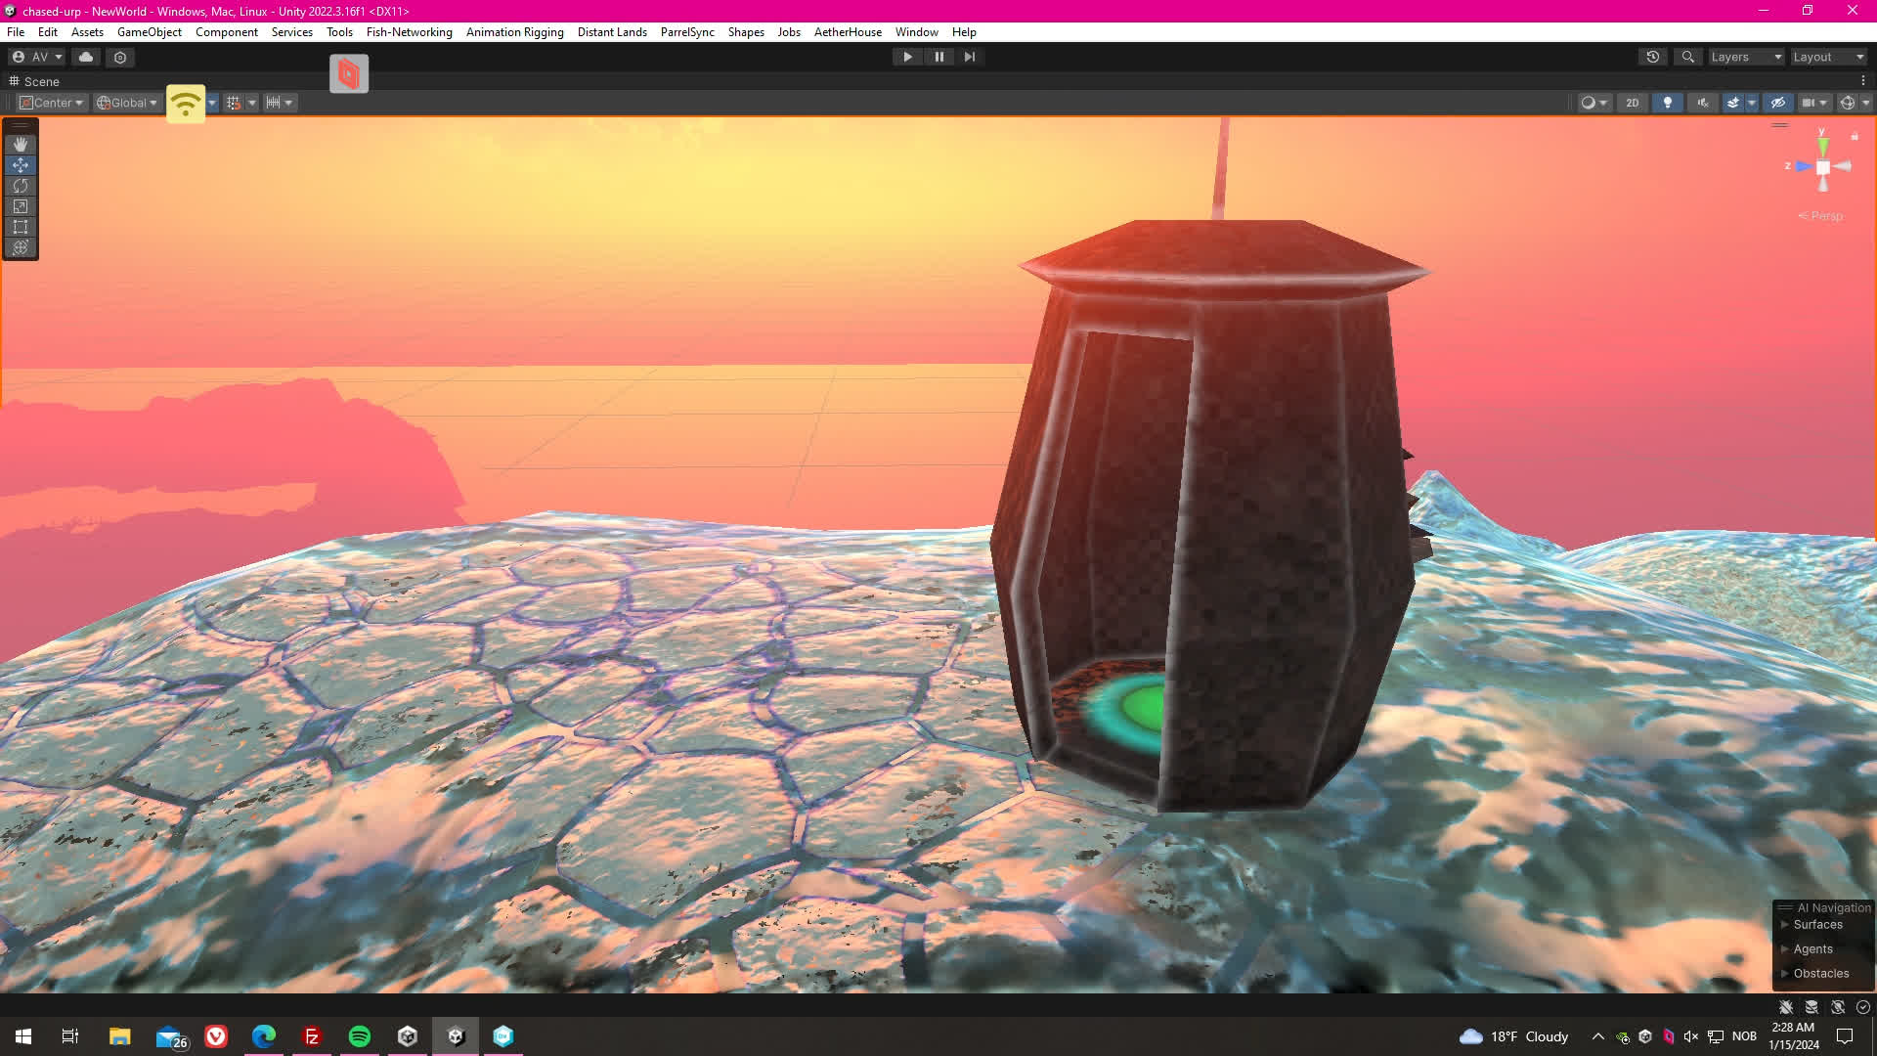1877x1056 pixels.
Task: Toggle scene audio mute button
Action: [1703, 103]
